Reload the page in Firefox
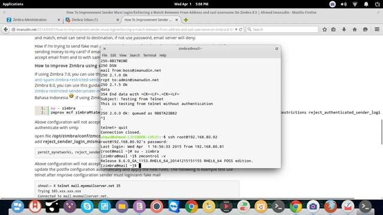 coord(241,29)
